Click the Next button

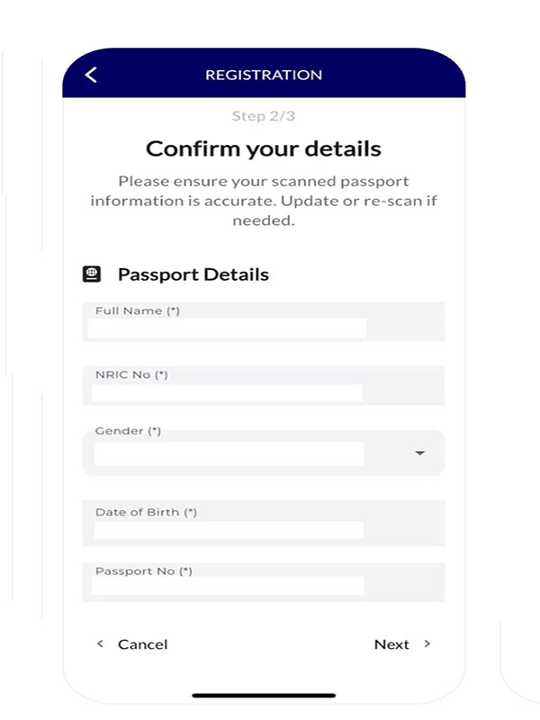392,644
